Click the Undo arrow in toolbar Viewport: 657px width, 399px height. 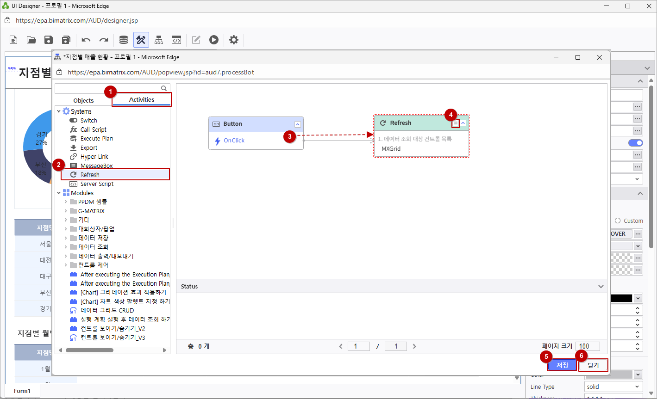pyautogui.click(x=86, y=40)
